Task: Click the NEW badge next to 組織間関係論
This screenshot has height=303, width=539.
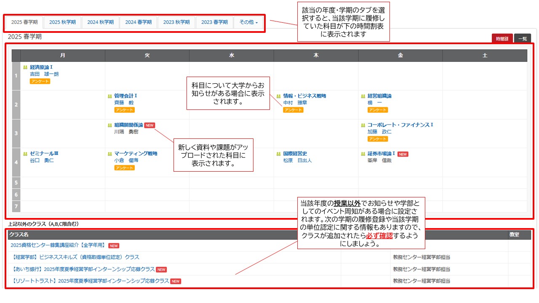Action: pyautogui.click(x=149, y=125)
